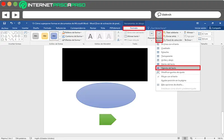This screenshot has width=224, height=140.
Task: Choose Delante del texto option
Action: click(178, 68)
